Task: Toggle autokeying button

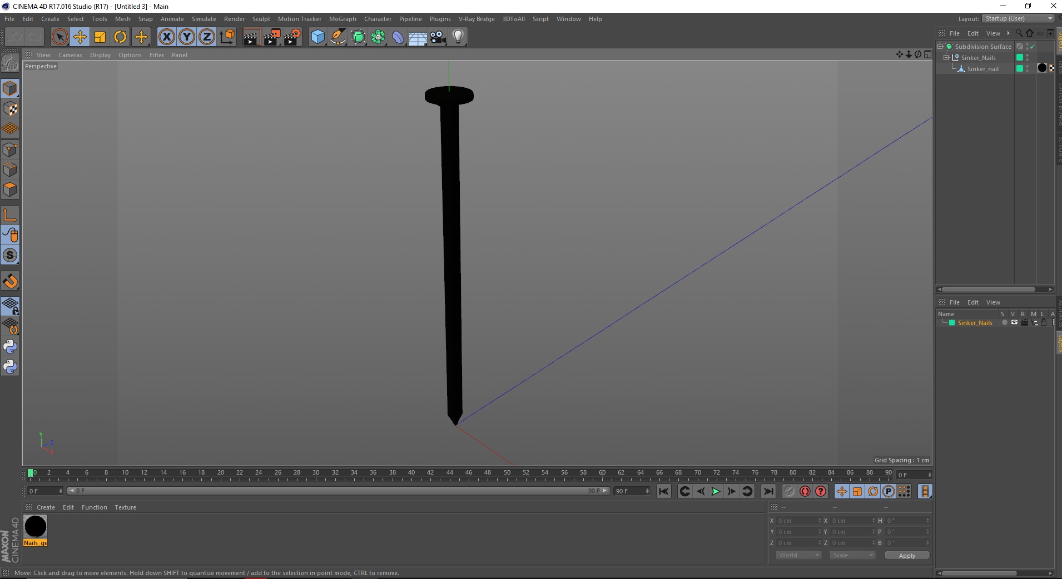Action: tap(805, 491)
